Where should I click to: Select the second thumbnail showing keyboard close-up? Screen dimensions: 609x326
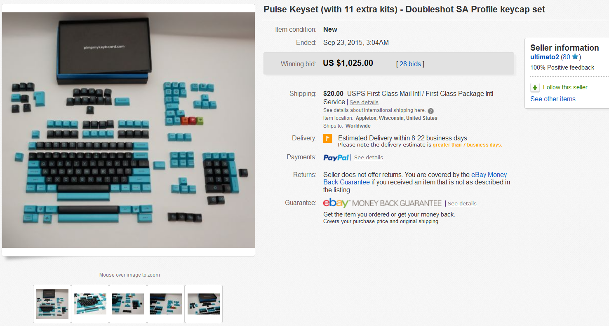[90, 304]
